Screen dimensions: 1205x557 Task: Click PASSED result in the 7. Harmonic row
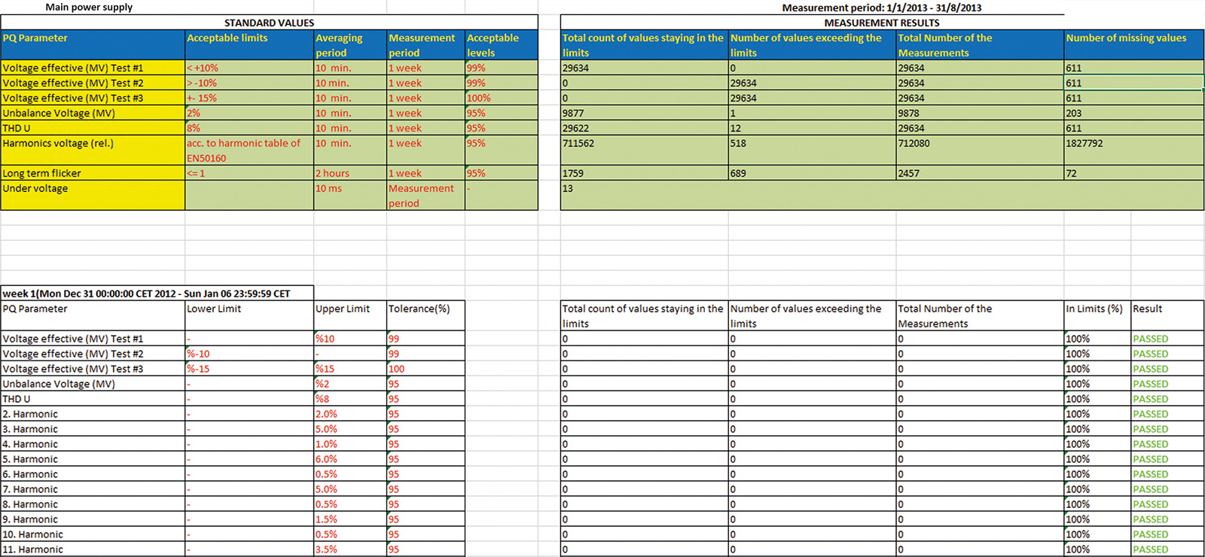coord(1167,489)
